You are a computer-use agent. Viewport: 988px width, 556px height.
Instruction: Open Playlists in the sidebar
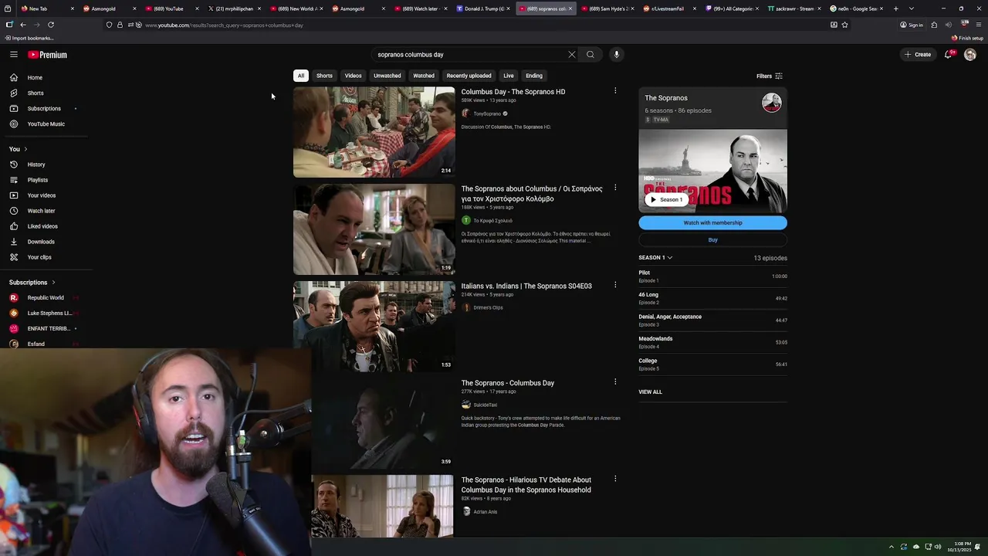point(38,180)
